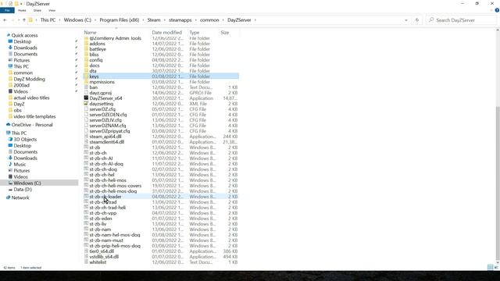Switch to Details view layout icon

click(x=490, y=267)
